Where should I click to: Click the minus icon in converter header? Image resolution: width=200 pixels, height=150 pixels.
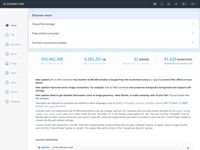[x=184, y=148]
